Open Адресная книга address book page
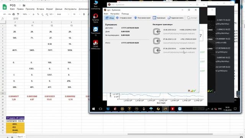Viewport: 245px width, 138px height. [x=175, y=18]
